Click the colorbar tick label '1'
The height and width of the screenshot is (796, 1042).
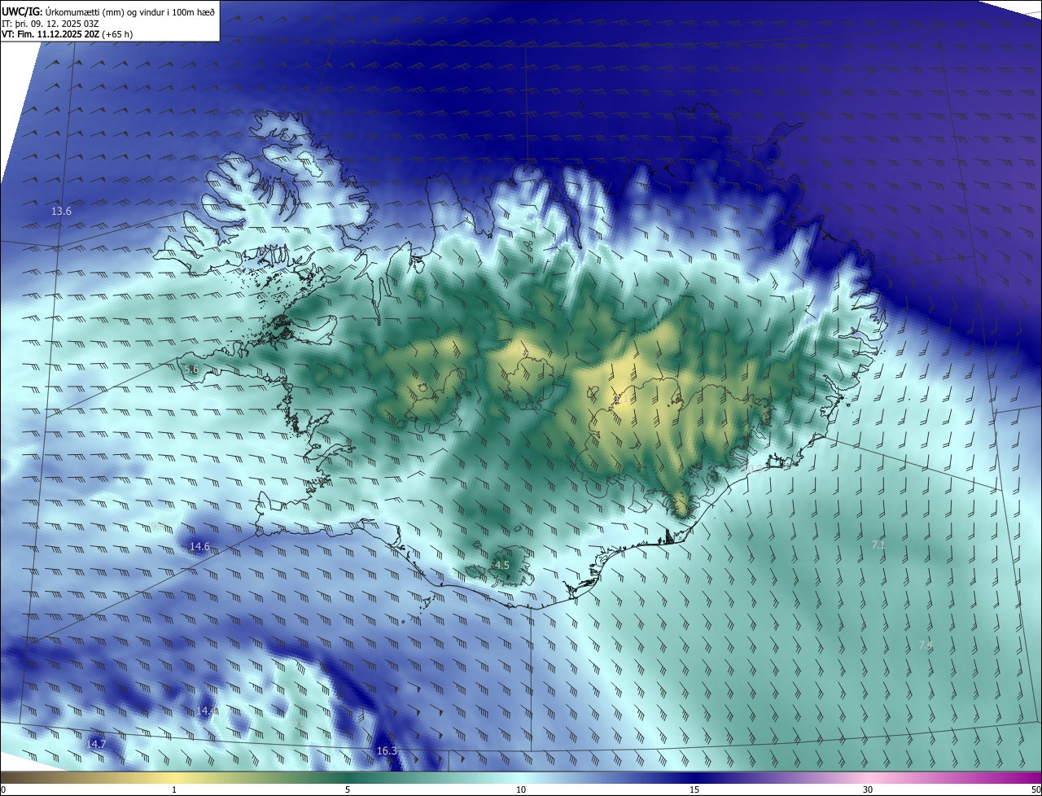(174, 789)
